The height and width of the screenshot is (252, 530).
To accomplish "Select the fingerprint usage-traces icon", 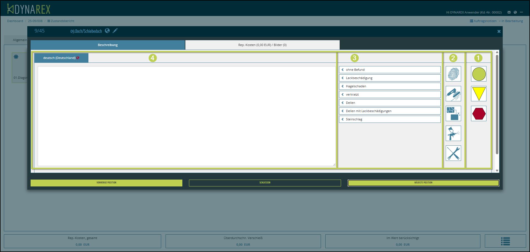I will coord(453,74).
